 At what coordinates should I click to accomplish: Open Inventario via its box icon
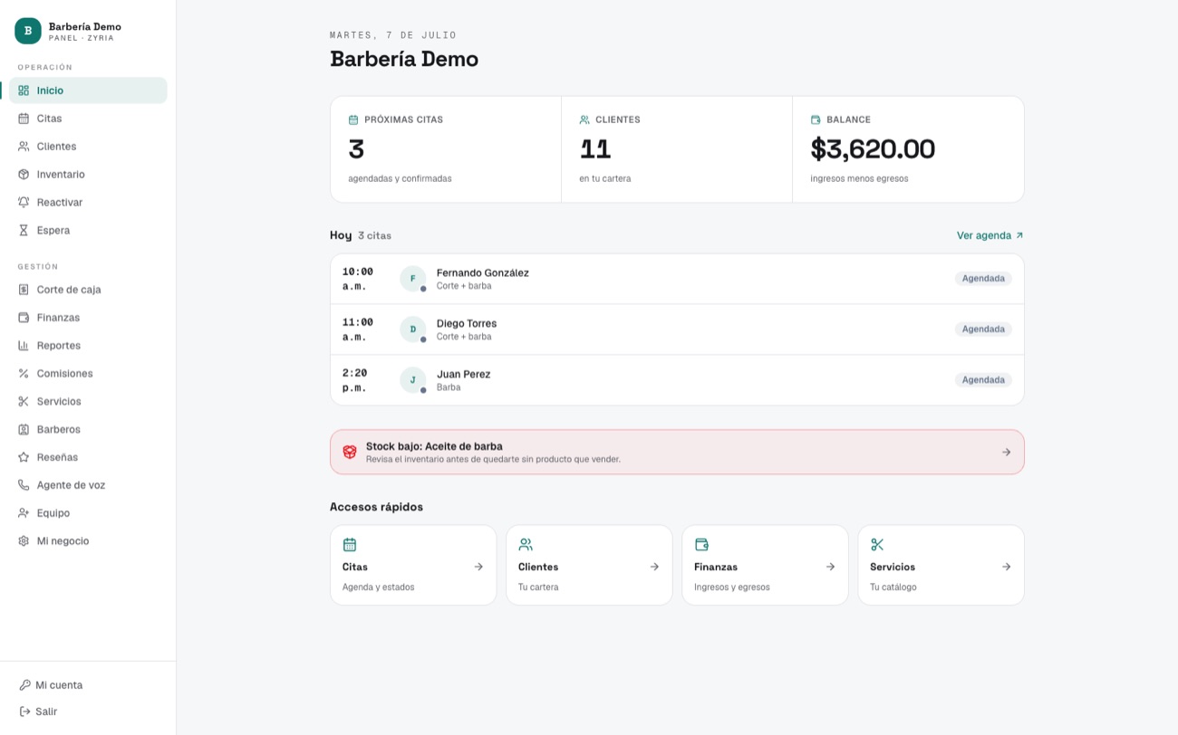pos(24,174)
